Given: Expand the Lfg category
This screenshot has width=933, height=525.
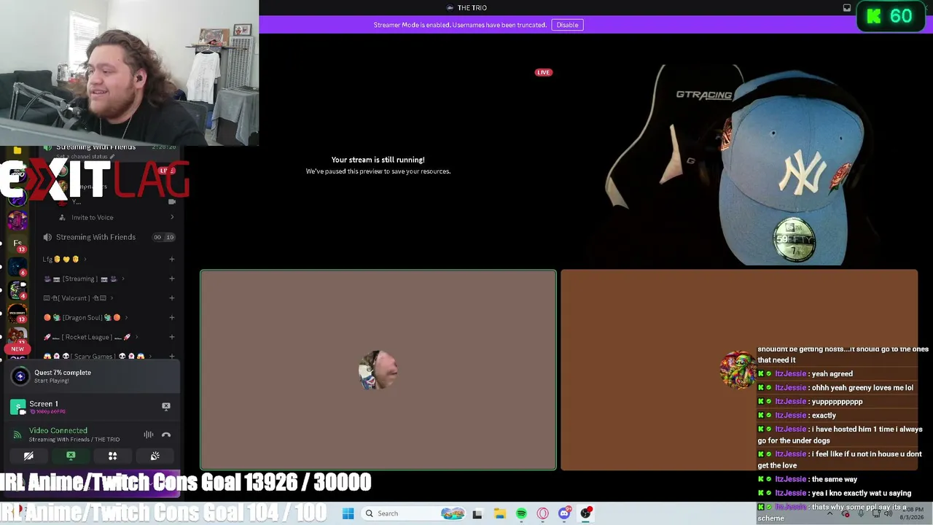Looking at the screenshot, I should [64, 259].
